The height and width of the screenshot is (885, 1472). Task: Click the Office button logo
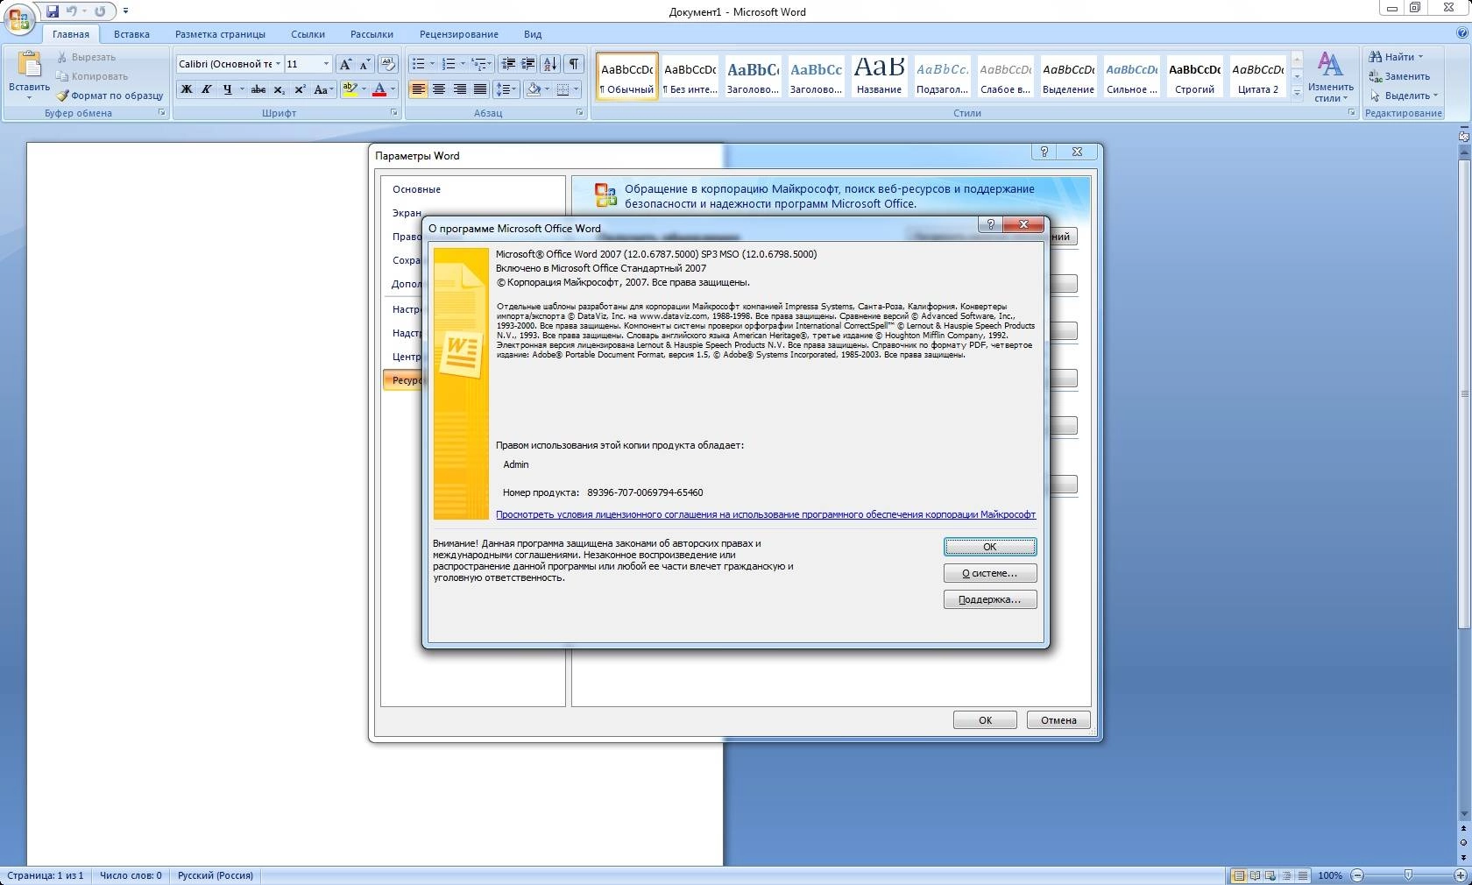pyautogui.click(x=19, y=18)
